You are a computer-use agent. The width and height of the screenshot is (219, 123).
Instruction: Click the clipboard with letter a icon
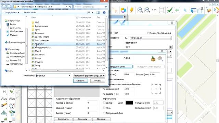[201, 10]
